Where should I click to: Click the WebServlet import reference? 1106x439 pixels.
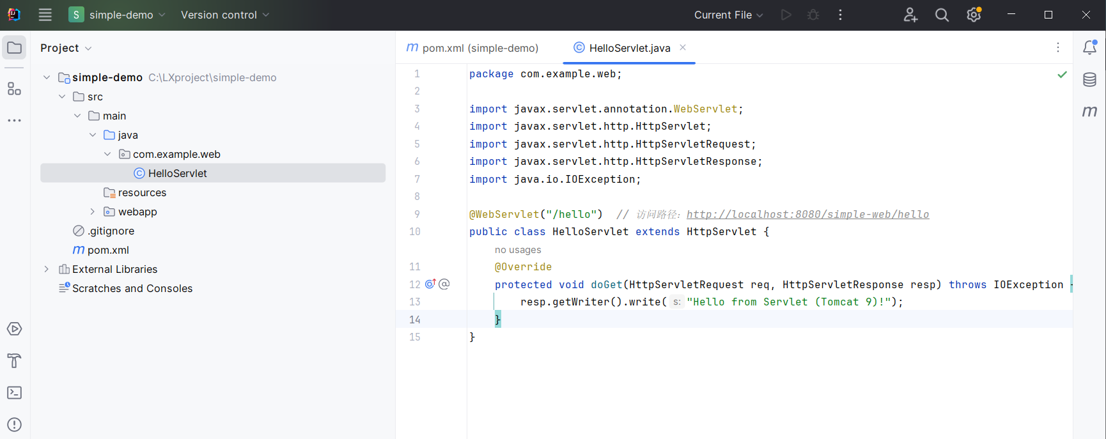[x=705, y=109]
